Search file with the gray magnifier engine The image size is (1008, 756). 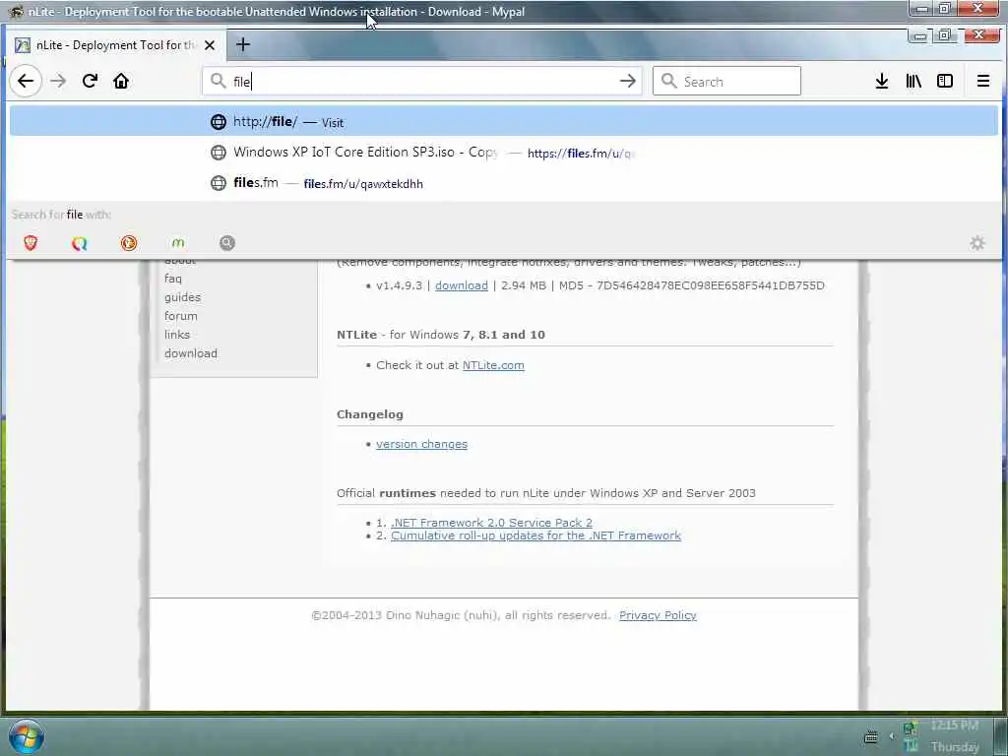[227, 243]
